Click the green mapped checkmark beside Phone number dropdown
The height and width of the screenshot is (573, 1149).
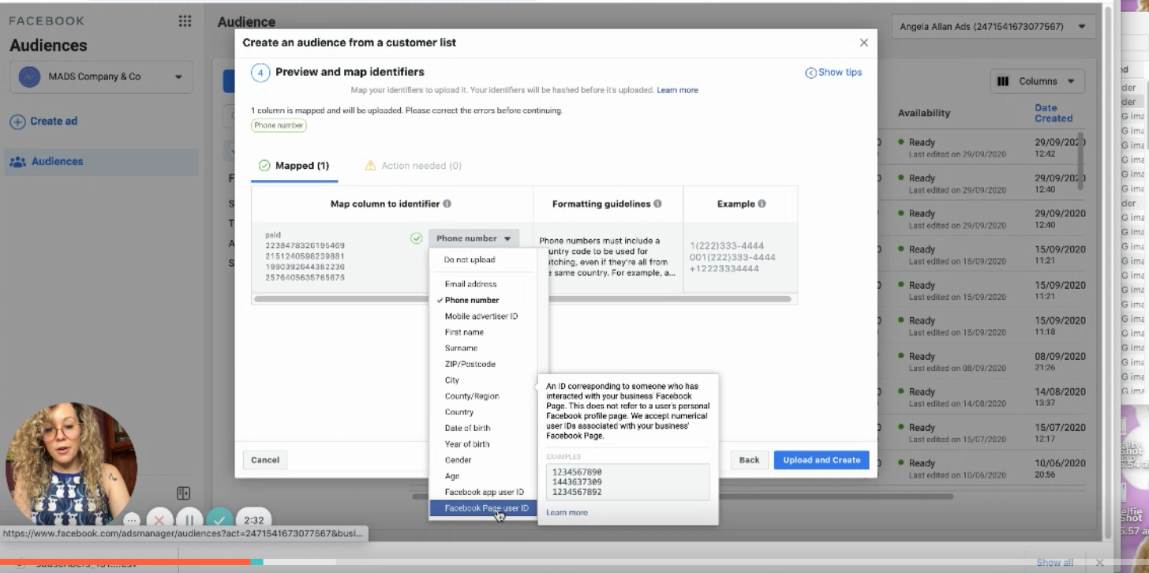pyautogui.click(x=417, y=238)
